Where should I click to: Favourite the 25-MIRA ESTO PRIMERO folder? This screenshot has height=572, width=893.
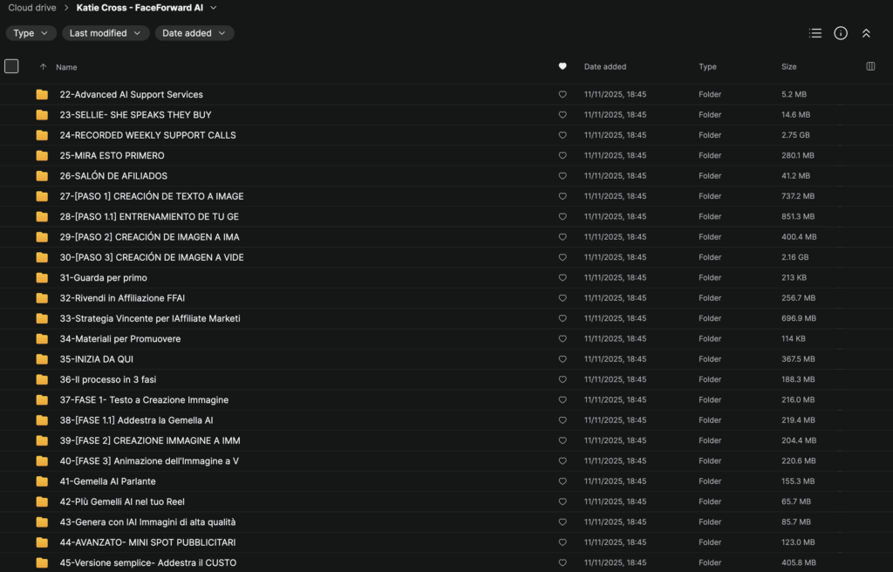coord(562,155)
